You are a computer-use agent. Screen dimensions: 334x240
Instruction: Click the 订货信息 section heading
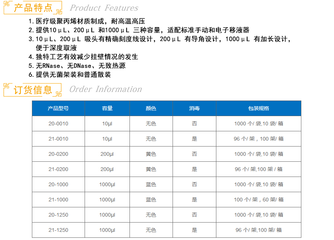pos(33,89)
